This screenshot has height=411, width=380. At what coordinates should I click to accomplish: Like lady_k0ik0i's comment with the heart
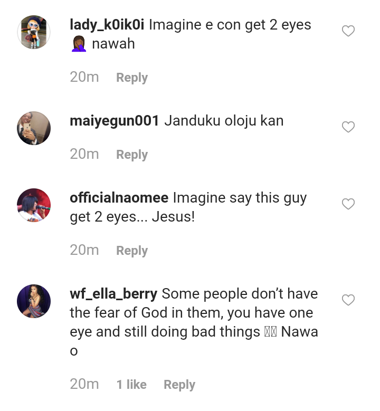point(348,31)
